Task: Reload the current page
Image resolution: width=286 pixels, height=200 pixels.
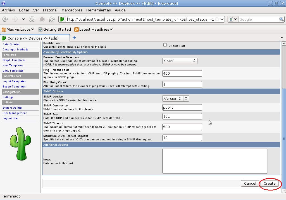Action: (32, 19)
